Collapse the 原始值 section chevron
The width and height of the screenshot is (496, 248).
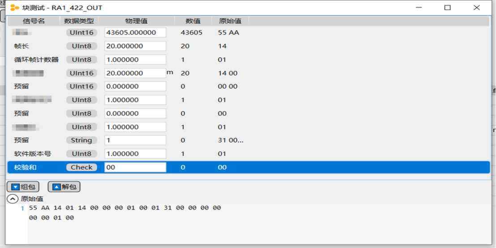click(x=13, y=199)
